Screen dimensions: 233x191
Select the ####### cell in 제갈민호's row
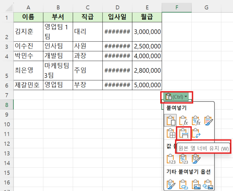pyautogui.click(x=117, y=85)
